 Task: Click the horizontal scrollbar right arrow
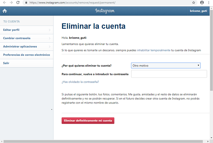click(208, 142)
